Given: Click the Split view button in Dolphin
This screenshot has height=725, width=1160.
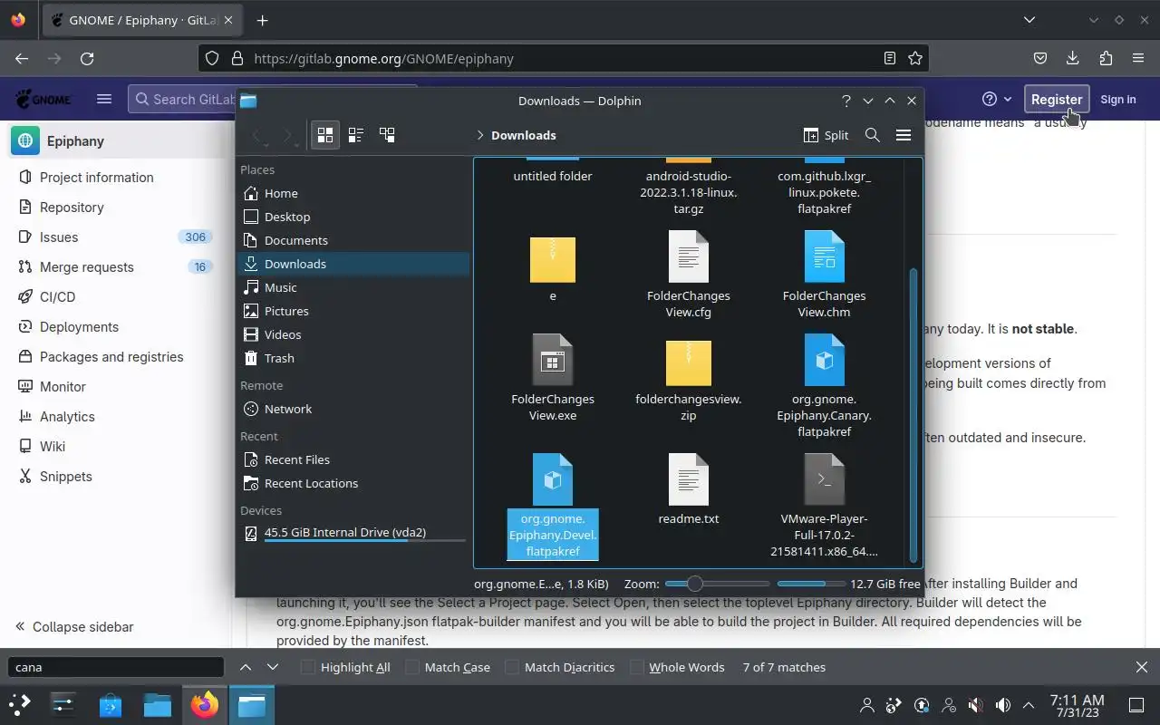Looking at the screenshot, I should [x=826, y=135].
